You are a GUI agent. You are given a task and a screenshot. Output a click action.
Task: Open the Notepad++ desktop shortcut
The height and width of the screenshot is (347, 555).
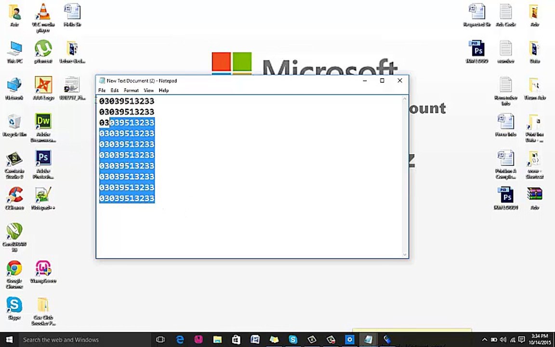coord(43,198)
